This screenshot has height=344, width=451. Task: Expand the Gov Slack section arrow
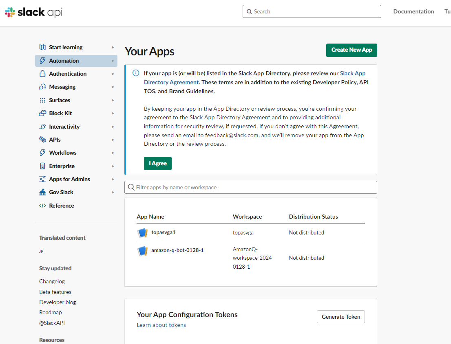point(113,193)
